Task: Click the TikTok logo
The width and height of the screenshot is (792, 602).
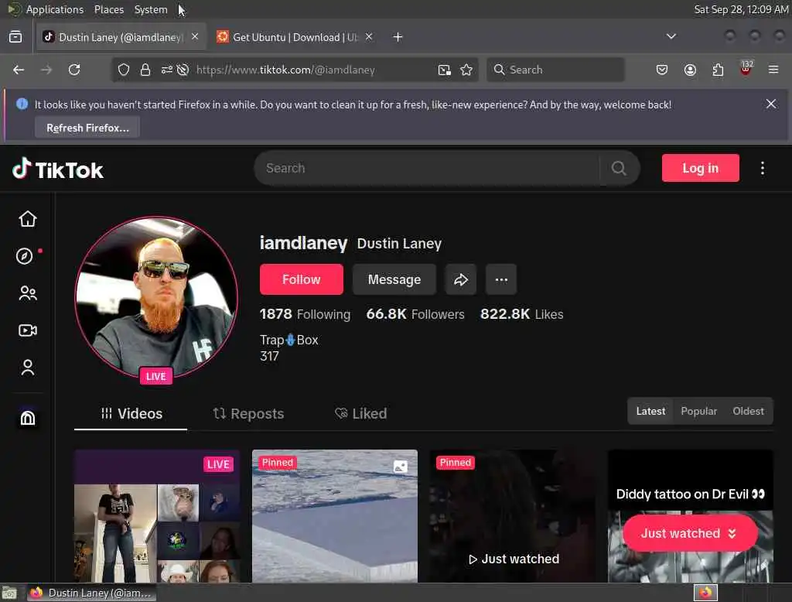Action: point(57,169)
